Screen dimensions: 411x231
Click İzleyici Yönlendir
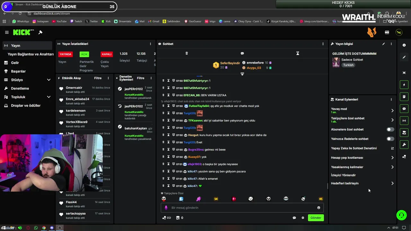(343, 175)
